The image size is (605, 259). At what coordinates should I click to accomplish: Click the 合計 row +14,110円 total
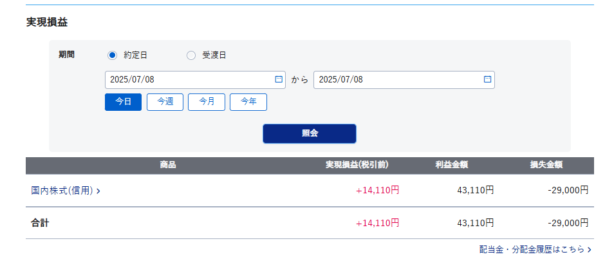377,223
